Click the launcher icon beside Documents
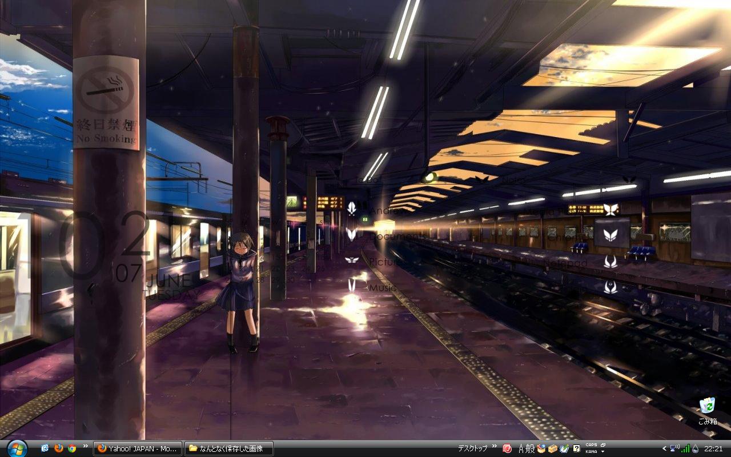This screenshot has width=731, height=457. click(352, 234)
